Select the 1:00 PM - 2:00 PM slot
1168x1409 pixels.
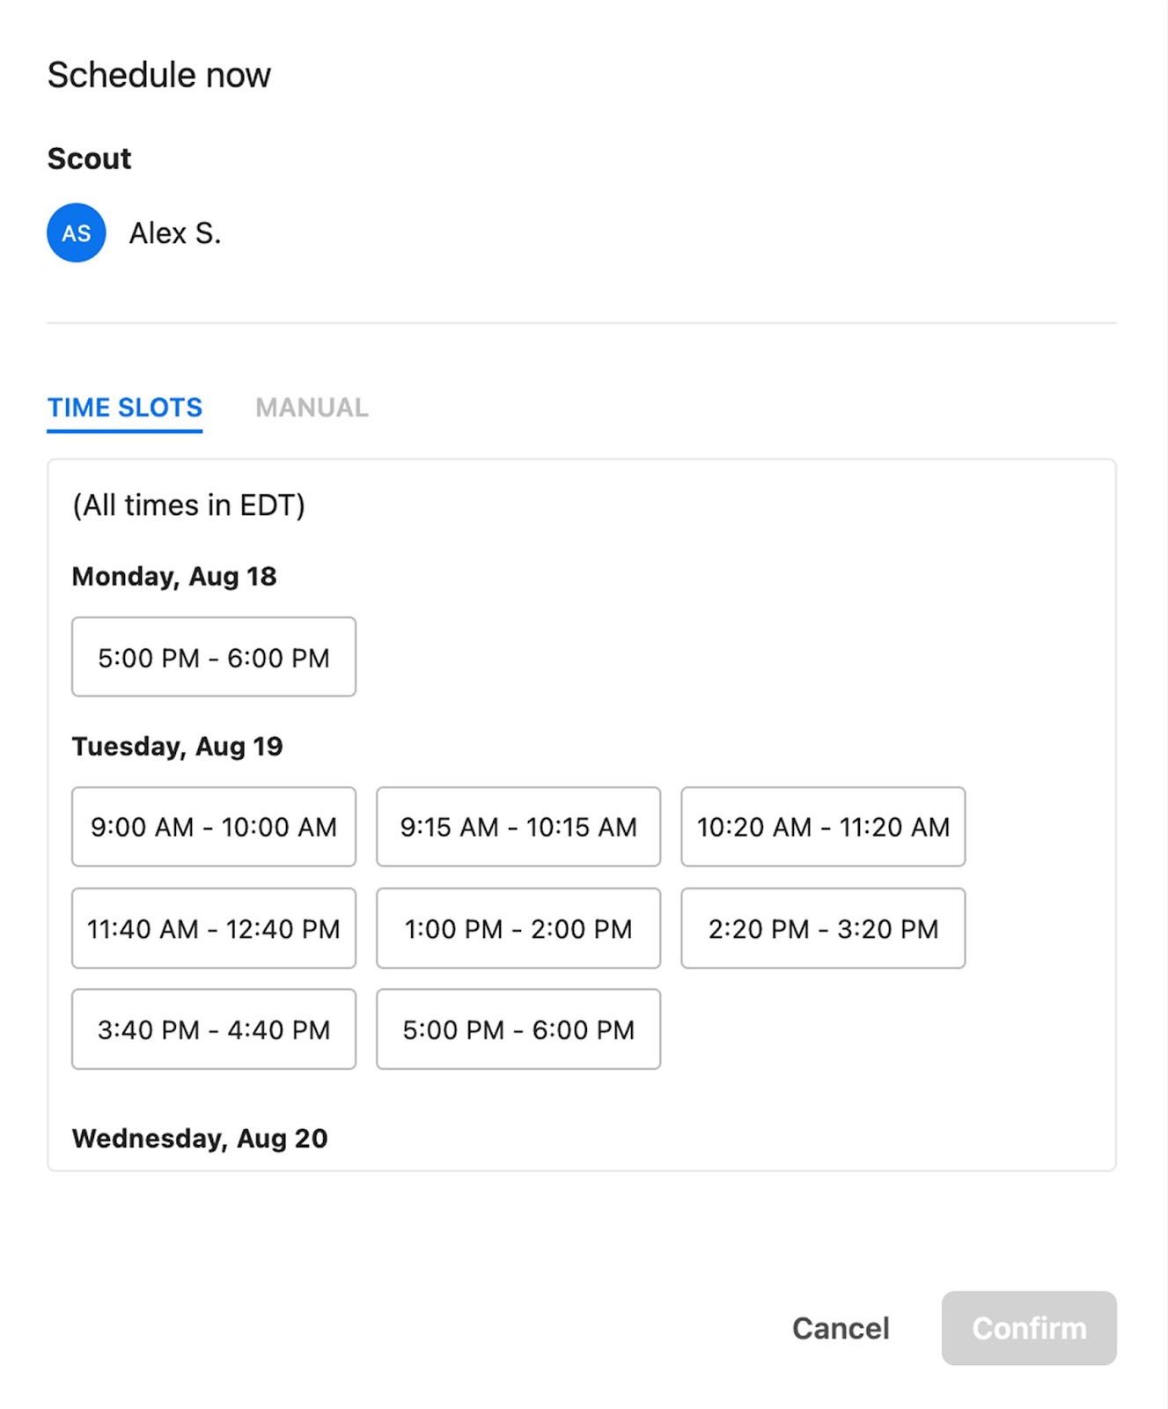(x=518, y=928)
